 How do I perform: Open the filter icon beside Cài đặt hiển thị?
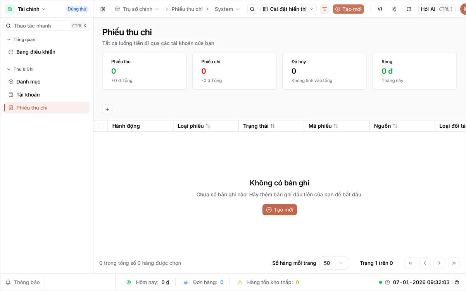324,9
